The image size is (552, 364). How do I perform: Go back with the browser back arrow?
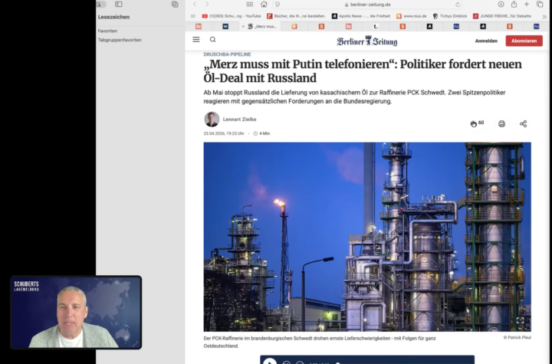point(195,5)
